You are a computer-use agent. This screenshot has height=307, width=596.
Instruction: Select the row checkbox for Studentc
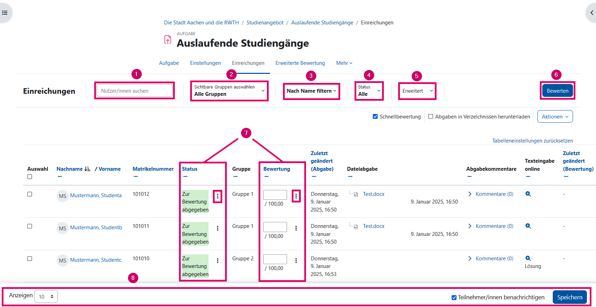30,259
